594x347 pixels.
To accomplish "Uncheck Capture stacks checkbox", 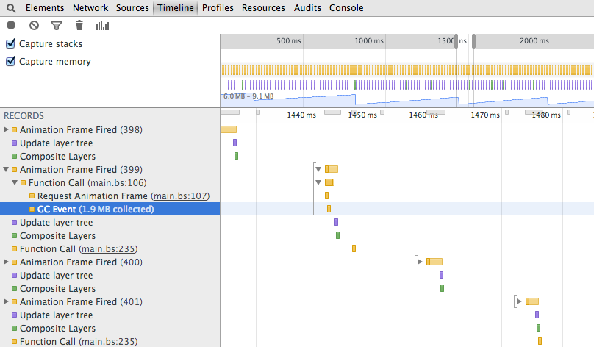I will (10, 44).
